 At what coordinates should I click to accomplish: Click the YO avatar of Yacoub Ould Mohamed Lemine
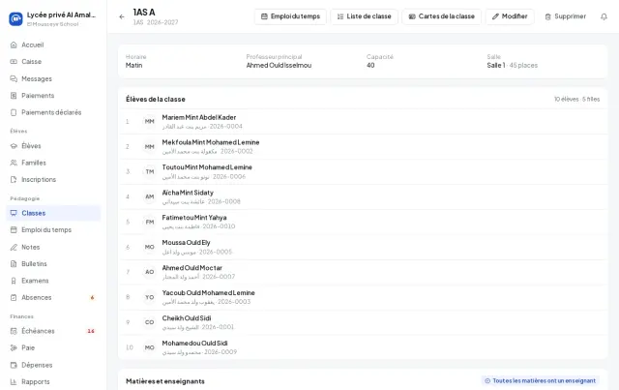pyautogui.click(x=150, y=297)
